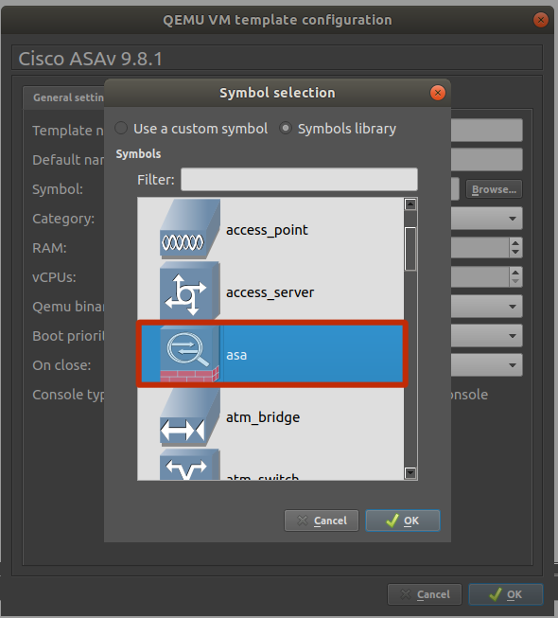Expand the Boot priority dropdown
558x618 pixels.
[x=486, y=336]
